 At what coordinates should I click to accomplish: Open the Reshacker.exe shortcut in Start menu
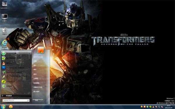tap(16, 72)
